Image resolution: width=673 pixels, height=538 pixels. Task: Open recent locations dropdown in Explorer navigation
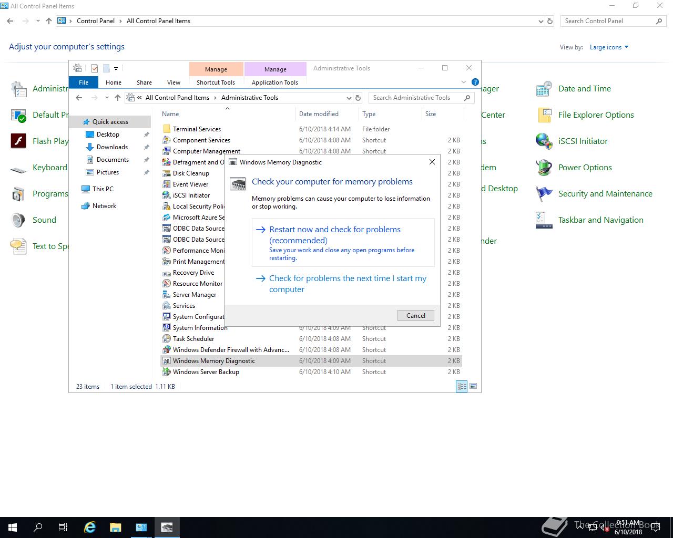[x=107, y=98]
